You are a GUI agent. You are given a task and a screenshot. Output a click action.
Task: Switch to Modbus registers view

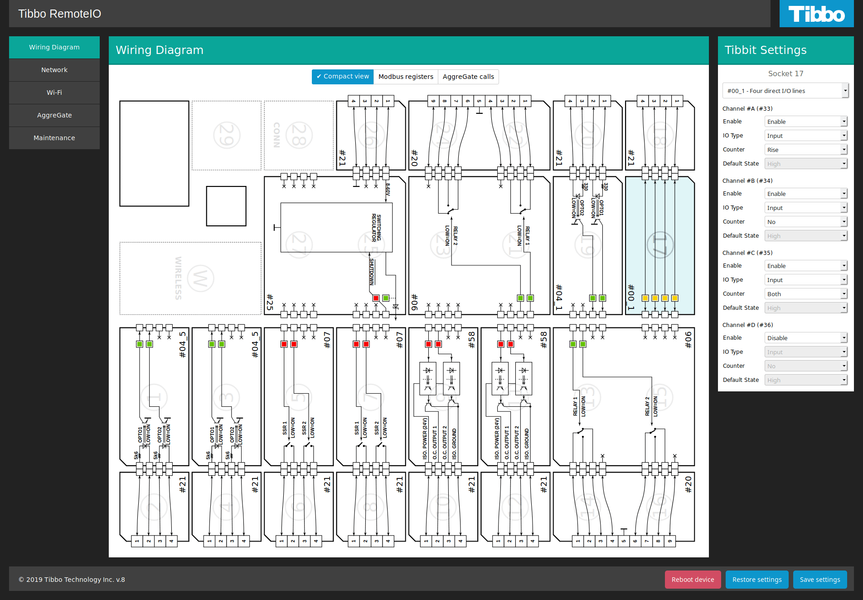pyautogui.click(x=406, y=77)
